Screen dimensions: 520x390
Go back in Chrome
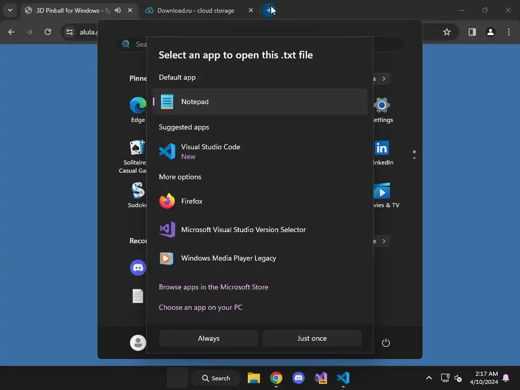11,32
